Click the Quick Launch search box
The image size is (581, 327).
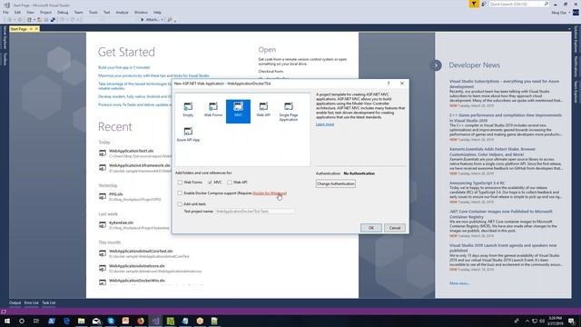[519, 4]
